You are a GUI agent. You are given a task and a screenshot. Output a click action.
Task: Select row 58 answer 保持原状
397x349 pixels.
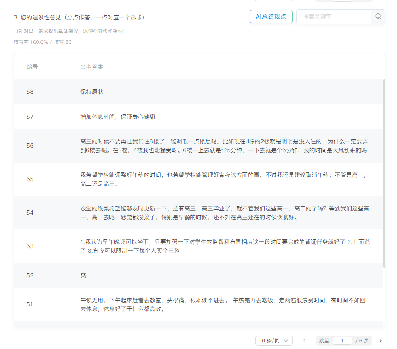92,92
